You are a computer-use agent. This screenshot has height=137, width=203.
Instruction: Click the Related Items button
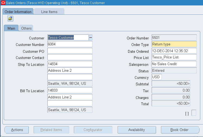pyautogui.click(x=51, y=130)
